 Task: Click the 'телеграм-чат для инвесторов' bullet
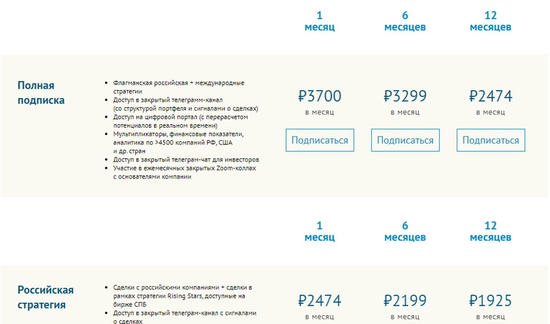(x=186, y=160)
